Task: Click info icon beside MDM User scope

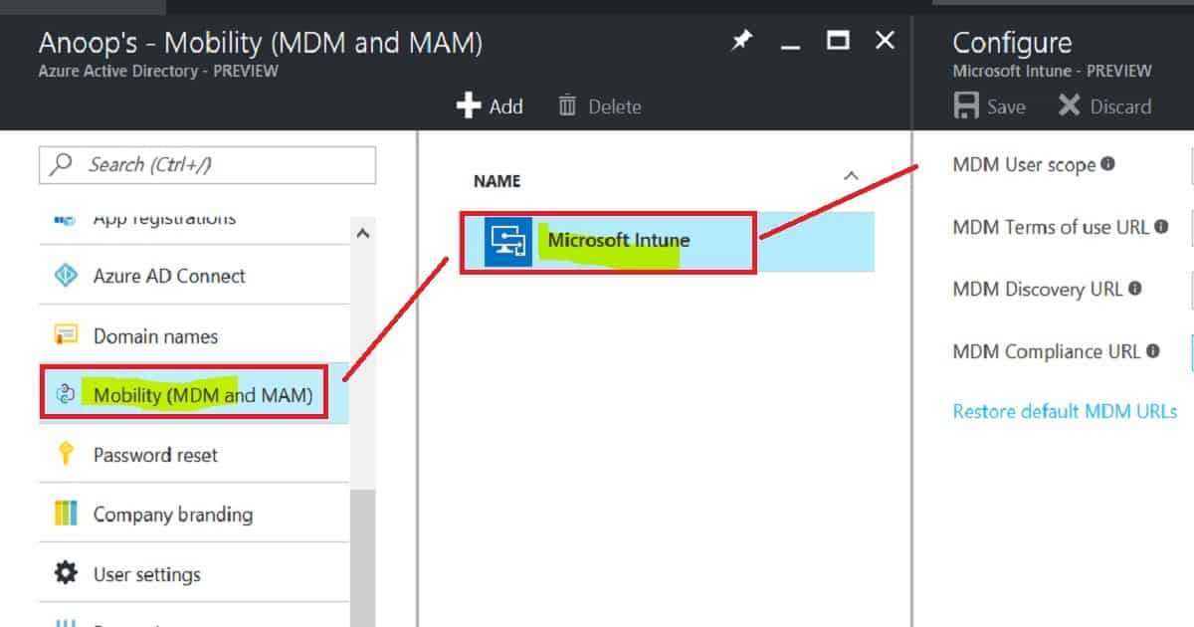Action: click(1107, 164)
